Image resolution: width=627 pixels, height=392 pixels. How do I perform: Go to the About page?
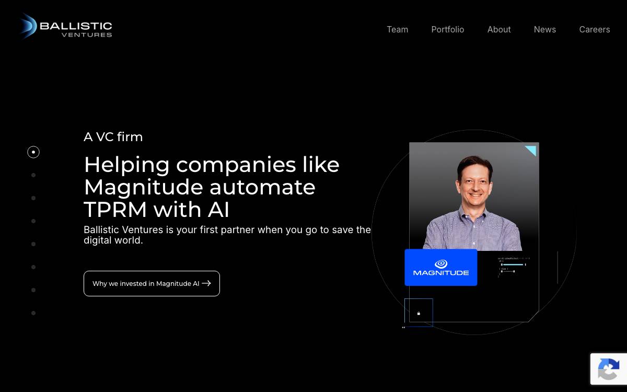pyautogui.click(x=499, y=29)
